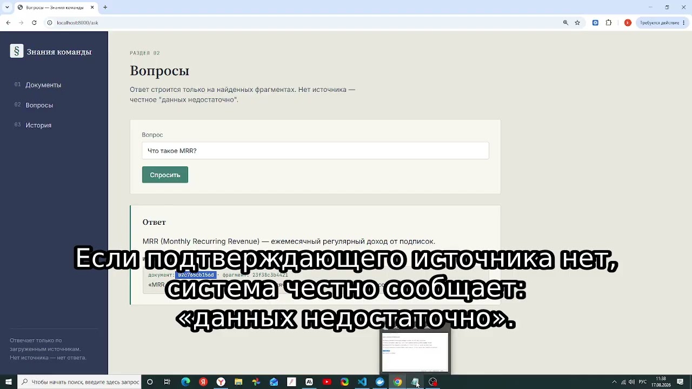Screen dimensions: 692x389
Task: Click the Знания команды section logo icon
Action: (17, 51)
